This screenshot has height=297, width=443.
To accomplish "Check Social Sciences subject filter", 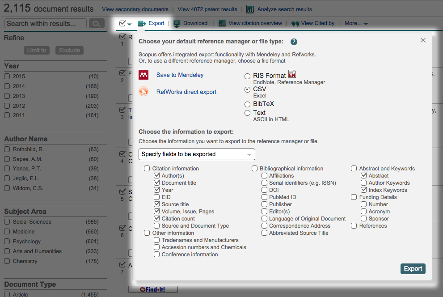I will tap(7, 222).
